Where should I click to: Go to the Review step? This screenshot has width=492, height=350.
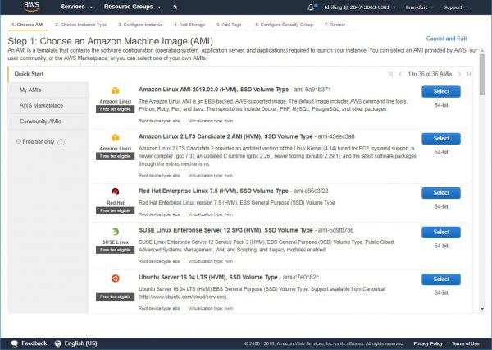(335, 25)
